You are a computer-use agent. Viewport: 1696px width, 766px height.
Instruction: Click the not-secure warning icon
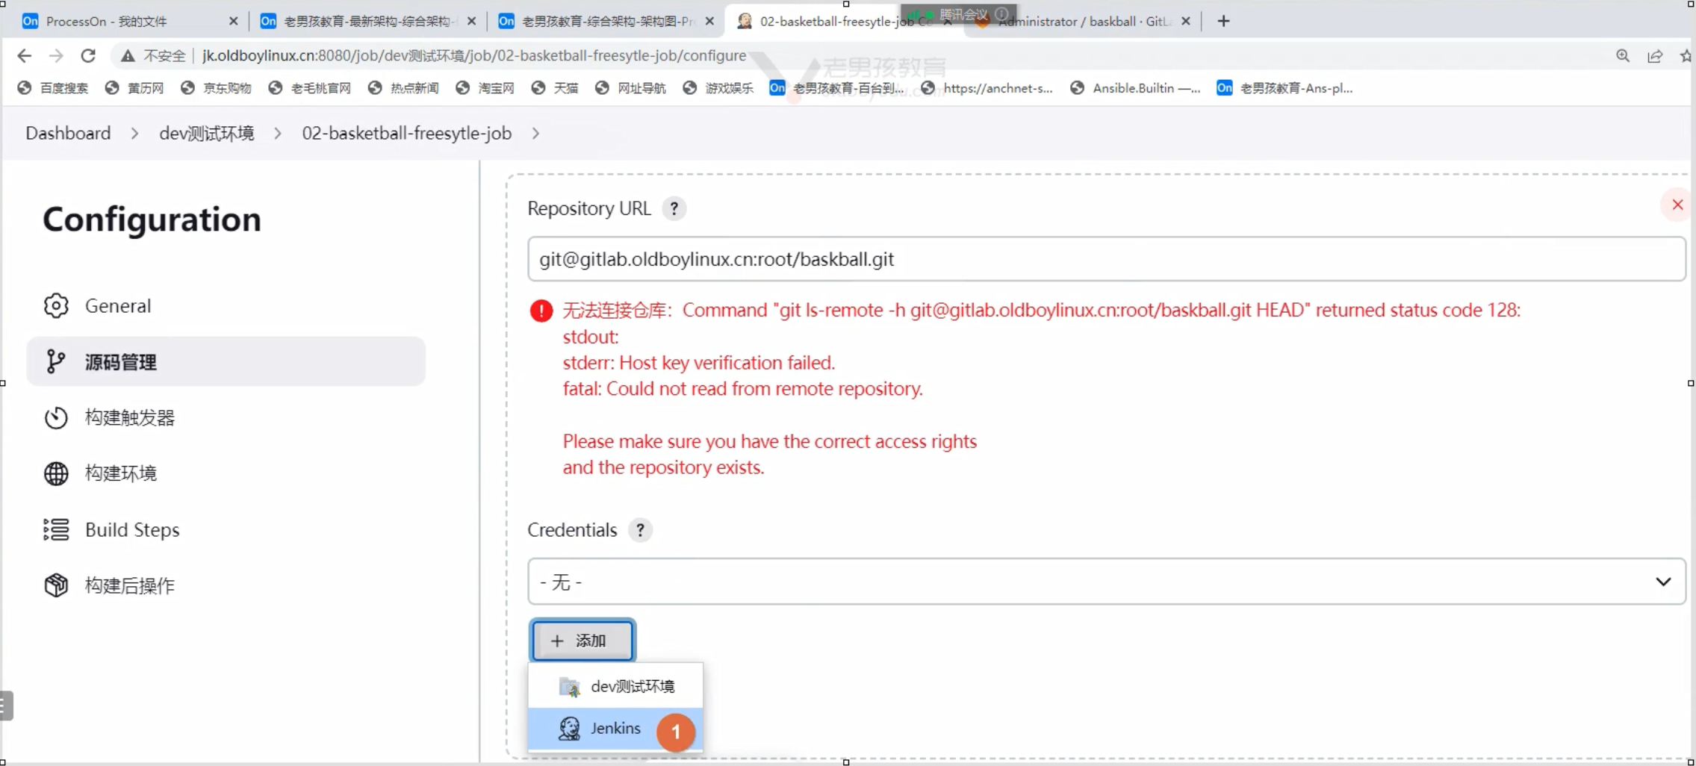(x=128, y=56)
